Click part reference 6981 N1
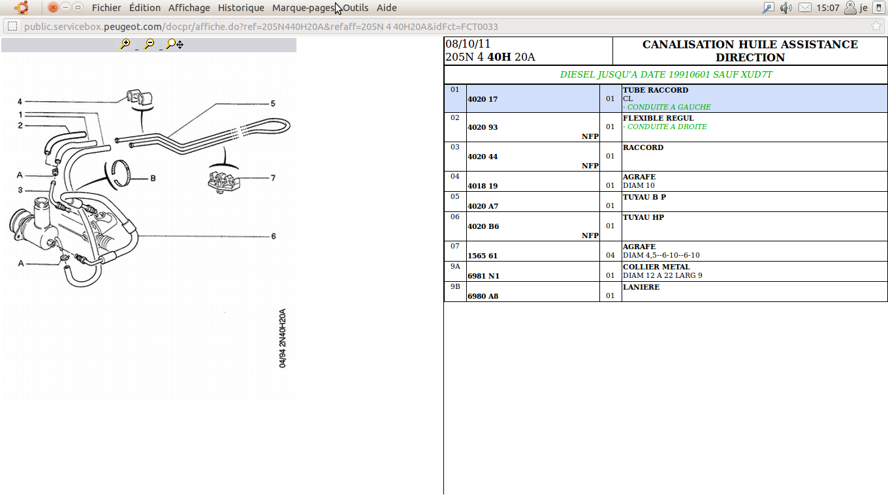 click(x=483, y=276)
